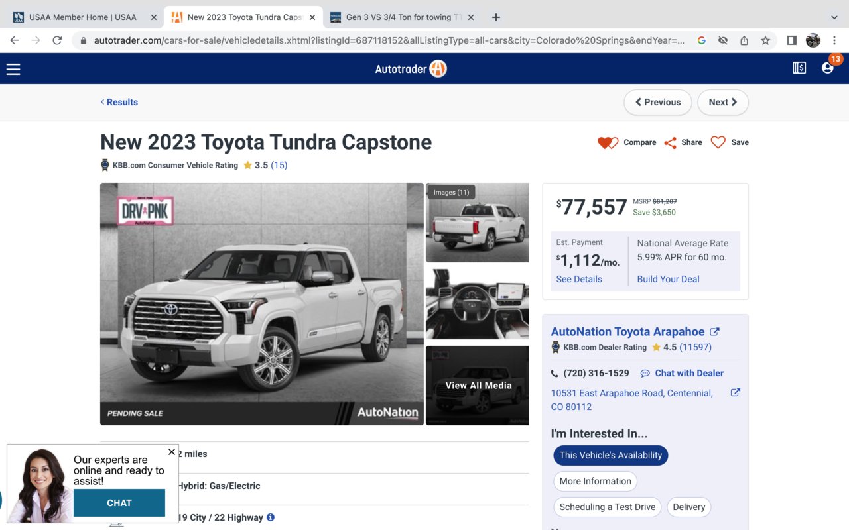Viewport: 849px width, 530px height.
Task: Click the Share icon
Action: coord(671,142)
